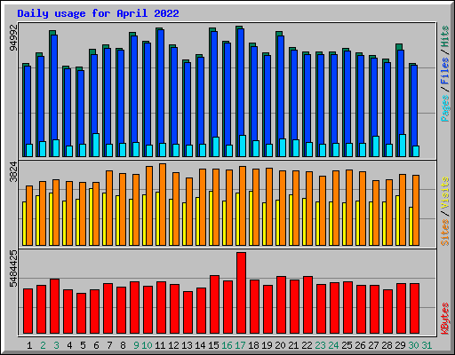The image size is (455, 355).
Task: Click day 31 on the x-axis
Action: 427,345
